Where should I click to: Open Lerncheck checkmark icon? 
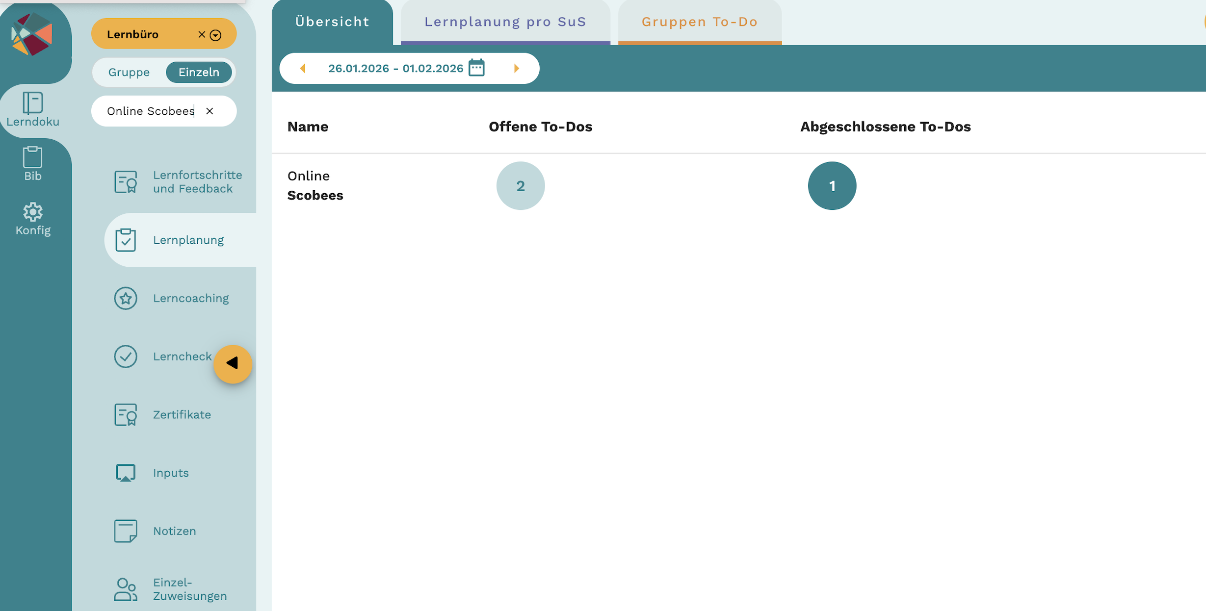(x=126, y=356)
